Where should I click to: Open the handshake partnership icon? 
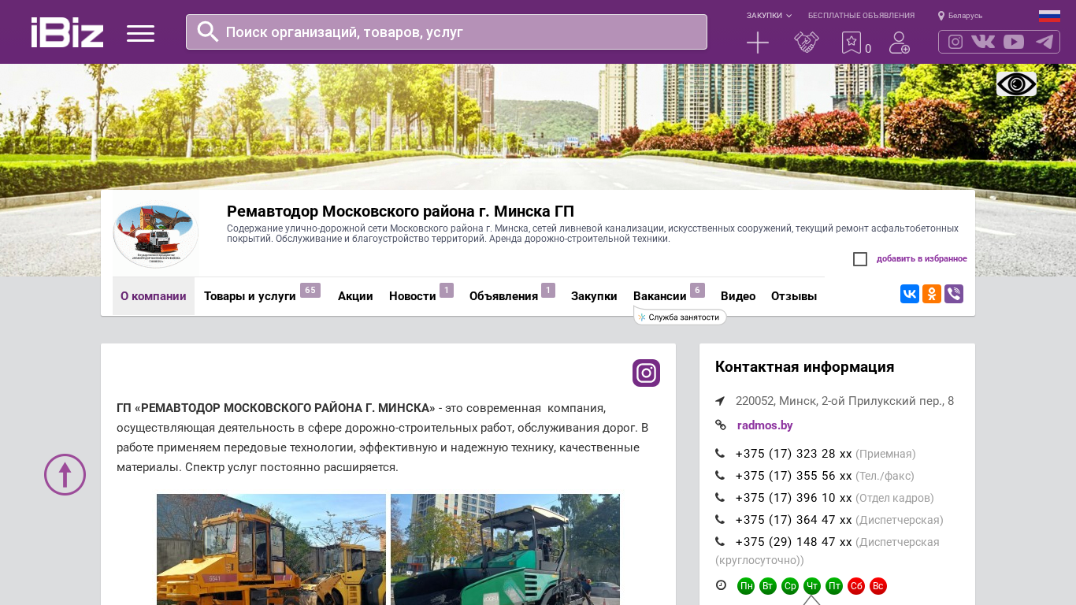(x=806, y=43)
